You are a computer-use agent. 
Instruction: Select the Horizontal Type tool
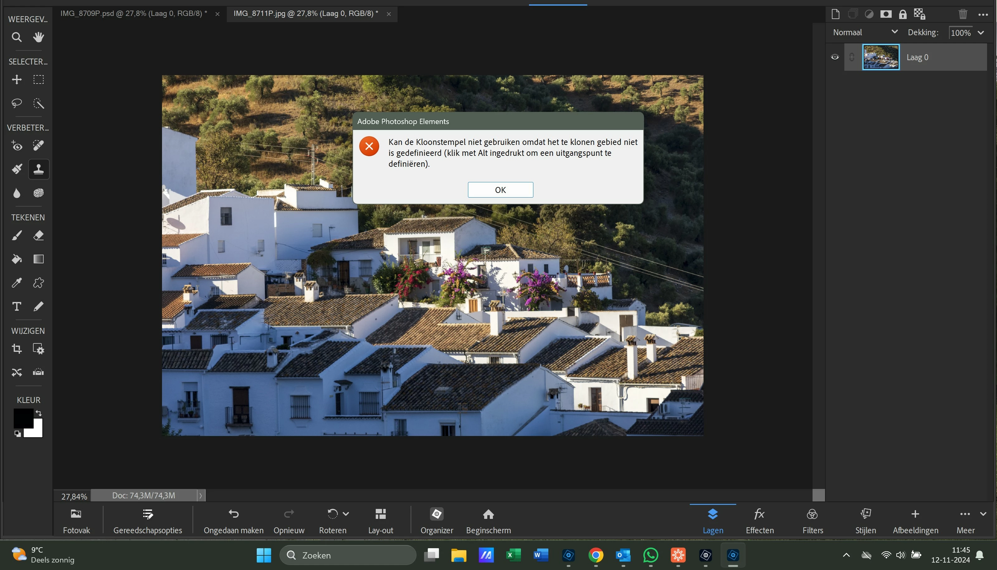pos(17,306)
